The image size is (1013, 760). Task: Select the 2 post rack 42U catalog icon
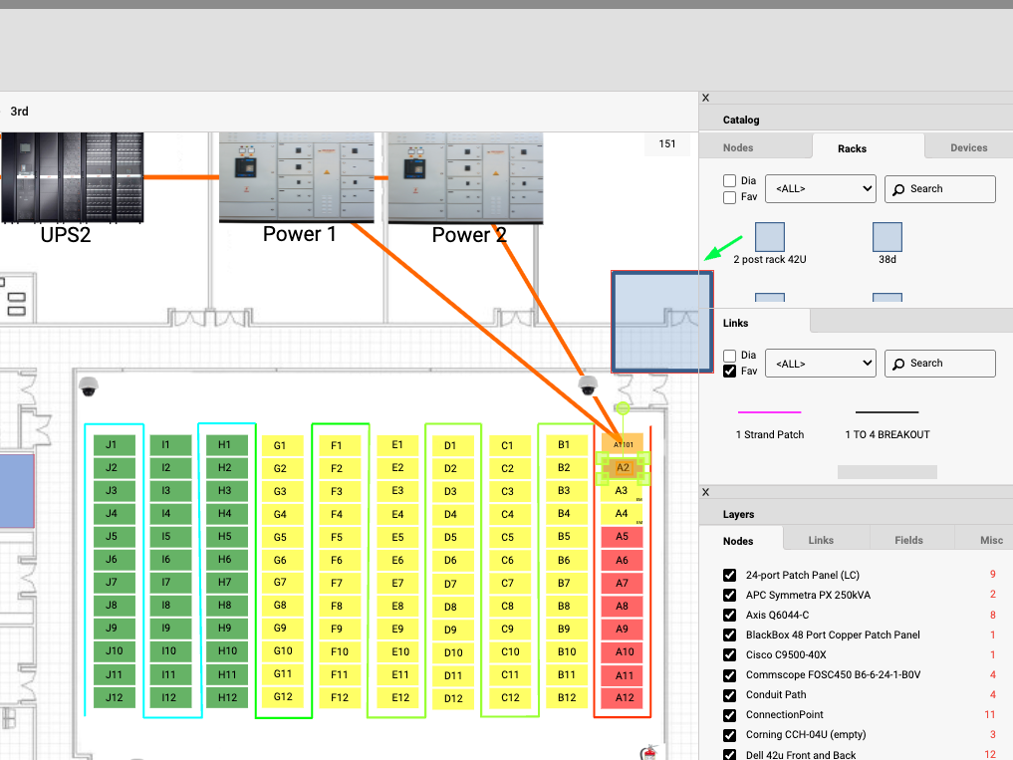point(769,237)
